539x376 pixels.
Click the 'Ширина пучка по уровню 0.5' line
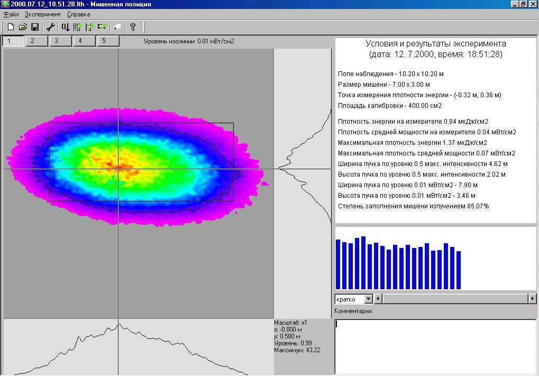[x=423, y=164]
